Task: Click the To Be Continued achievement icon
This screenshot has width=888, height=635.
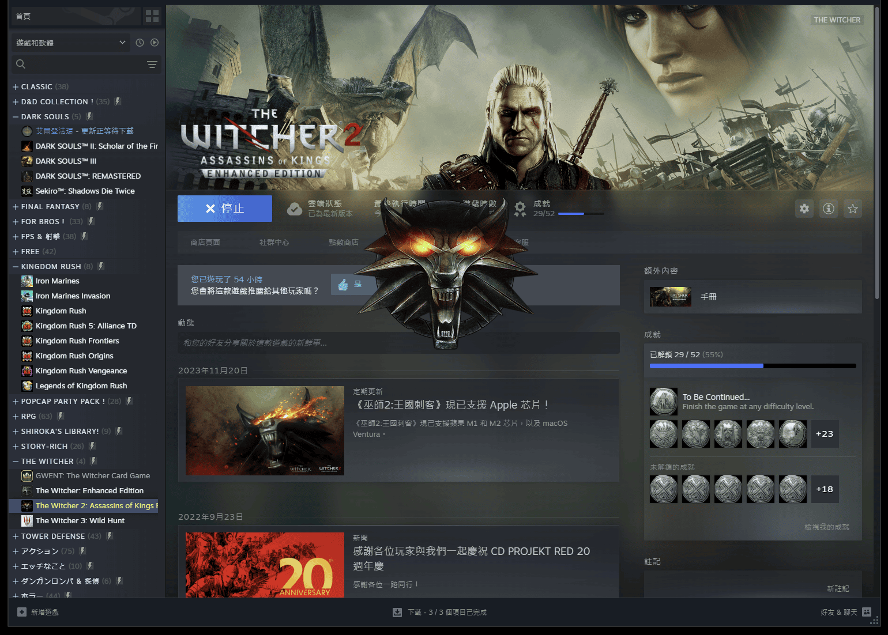Action: (x=664, y=402)
